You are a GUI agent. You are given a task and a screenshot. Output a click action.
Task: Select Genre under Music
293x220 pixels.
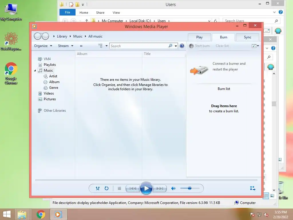click(51, 88)
